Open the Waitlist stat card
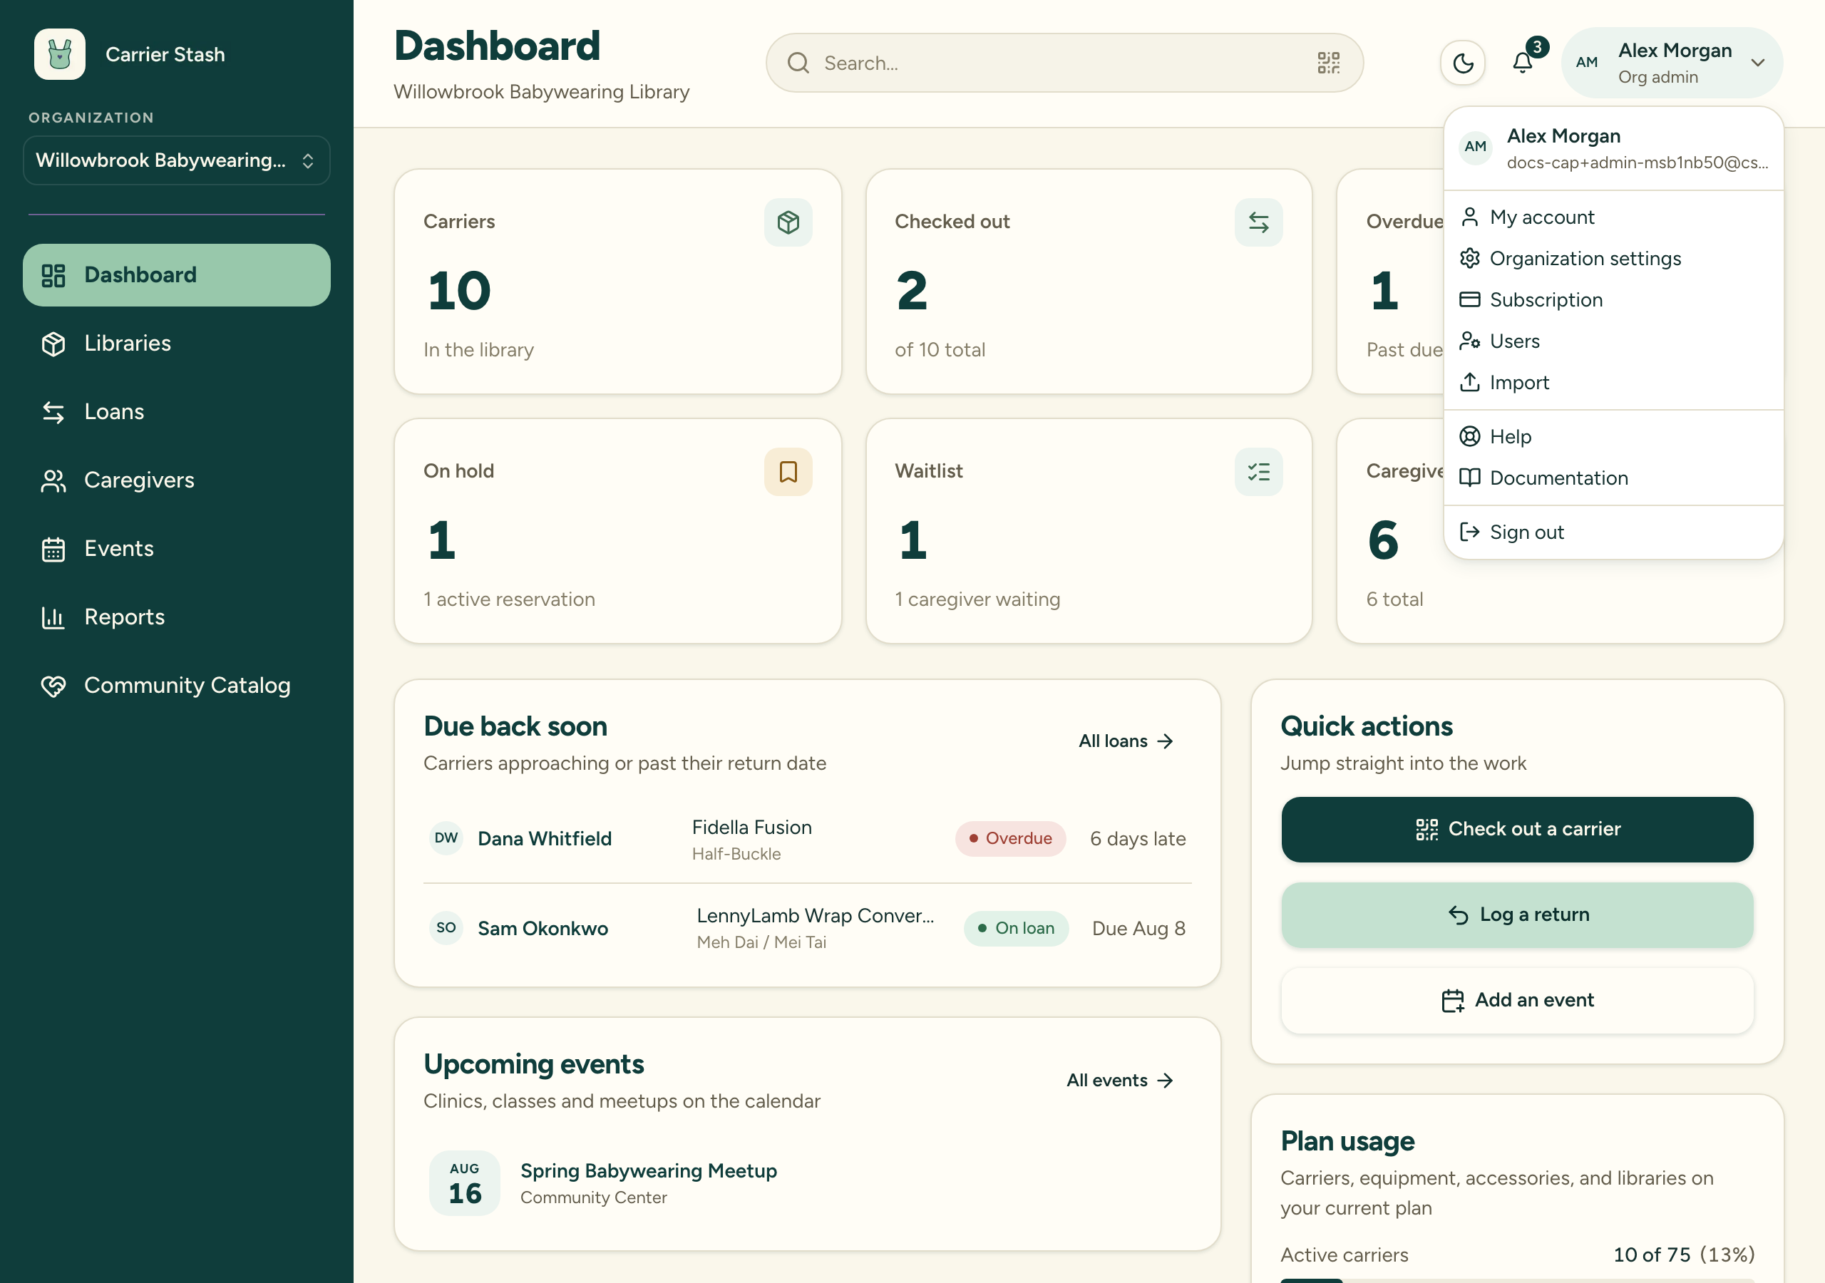Image resolution: width=1825 pixels, height=1283 pixels. coord(1088,531)
